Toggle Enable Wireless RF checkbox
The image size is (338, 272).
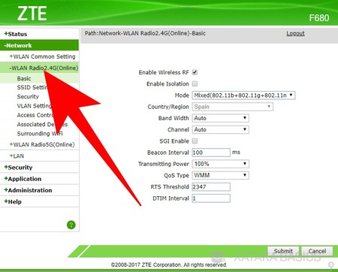(x=195, y=72)
